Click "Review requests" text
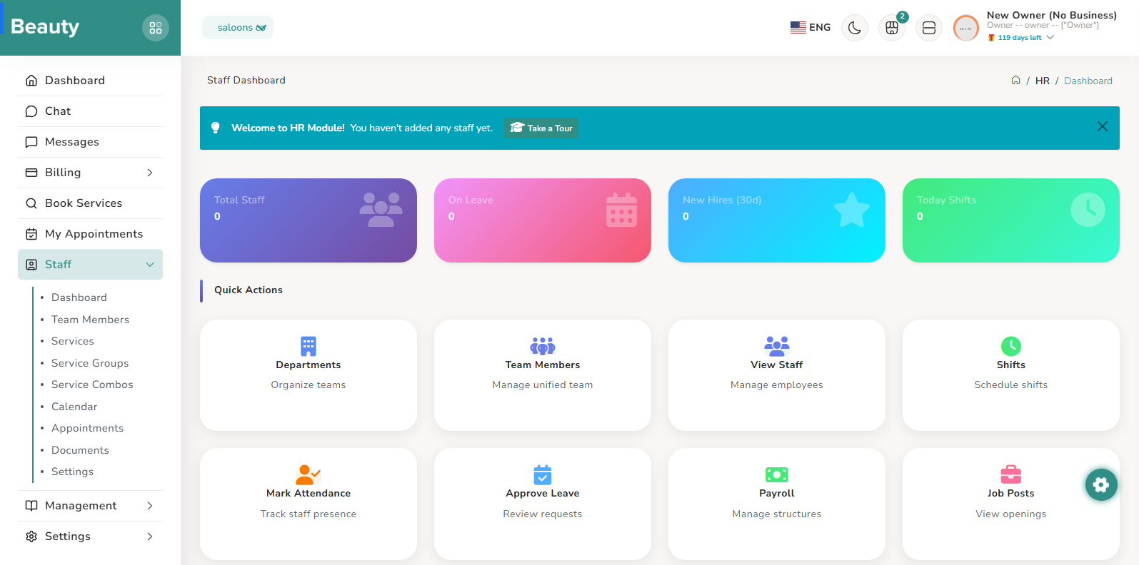Screen dimensions: 1139x565 (543, 514)
